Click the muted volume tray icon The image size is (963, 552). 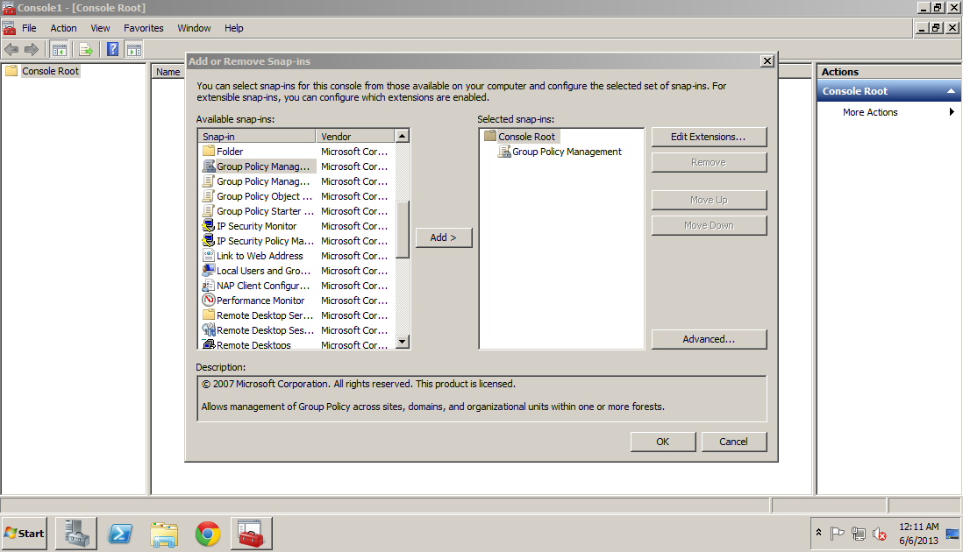[880, 534]
